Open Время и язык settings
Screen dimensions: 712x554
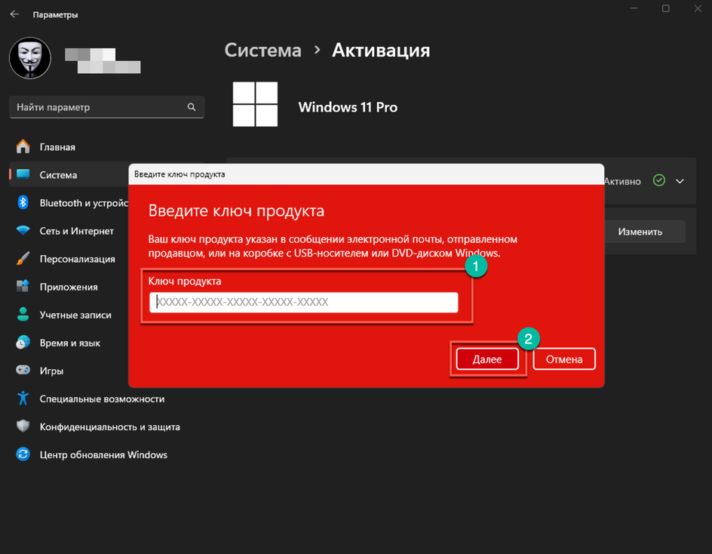pyautogui.click(x=69, y=343)
